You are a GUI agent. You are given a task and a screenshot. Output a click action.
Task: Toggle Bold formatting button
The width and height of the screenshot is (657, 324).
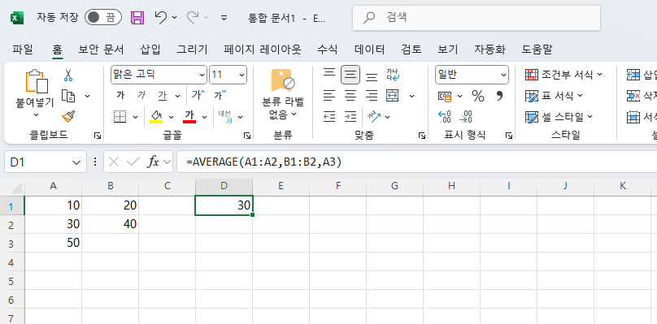(x=120, y=96)
